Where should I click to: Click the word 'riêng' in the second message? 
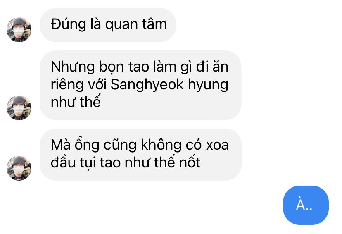pyautogui.click(x=67, y=85)
